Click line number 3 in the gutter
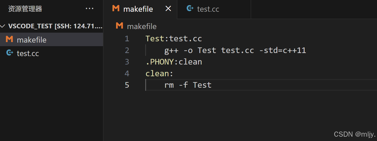 127,62
